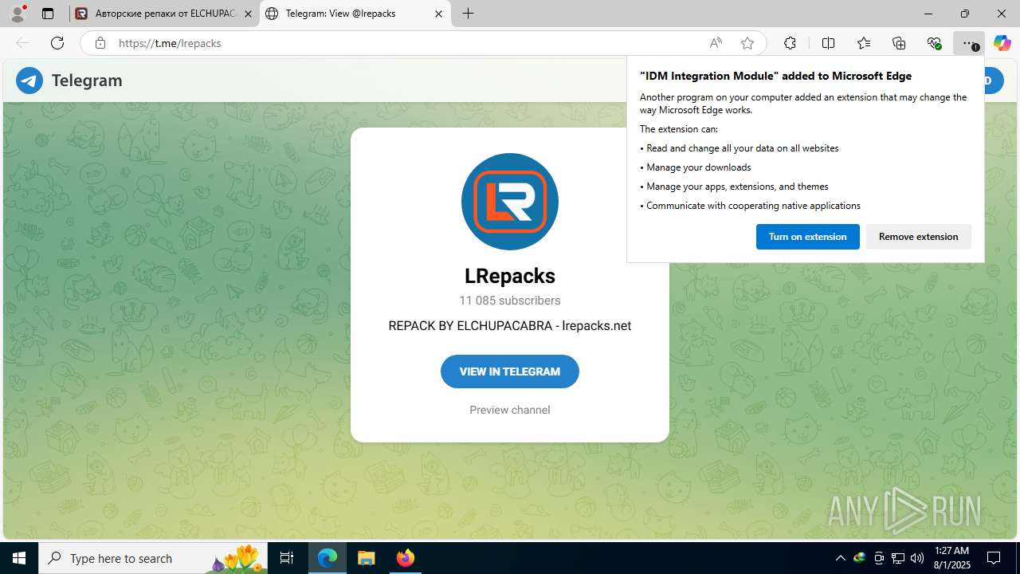1020x574 pixels.
Task: Click the browser refresh button
Action: [x=57, y=43]
